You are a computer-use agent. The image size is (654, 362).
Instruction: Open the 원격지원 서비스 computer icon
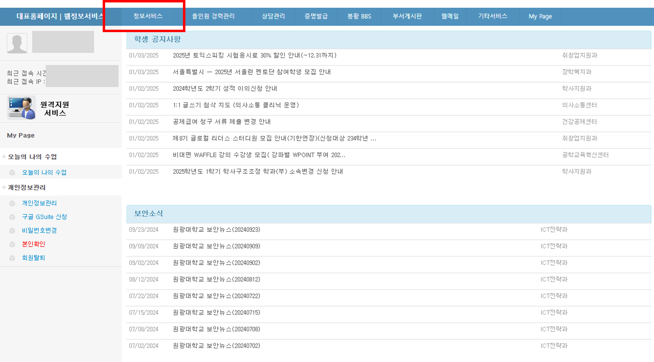click(21, 108)
